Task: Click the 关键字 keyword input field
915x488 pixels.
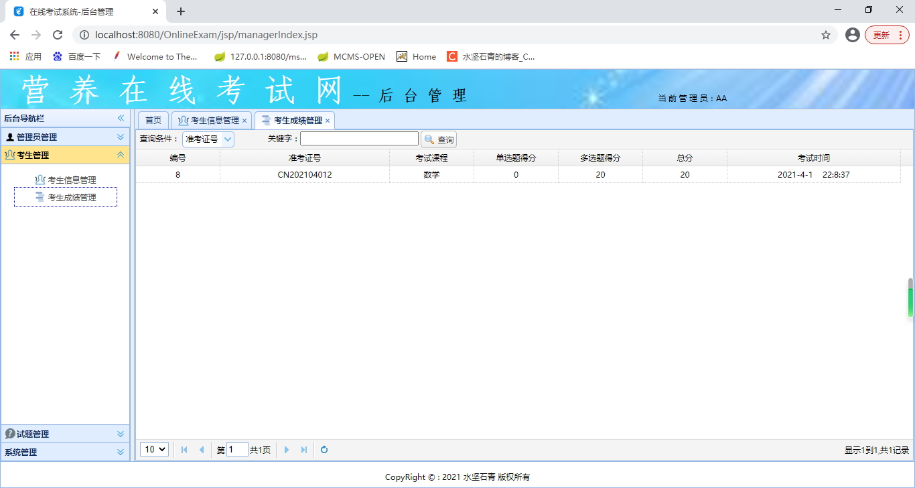Action: (x=359, y=138)
